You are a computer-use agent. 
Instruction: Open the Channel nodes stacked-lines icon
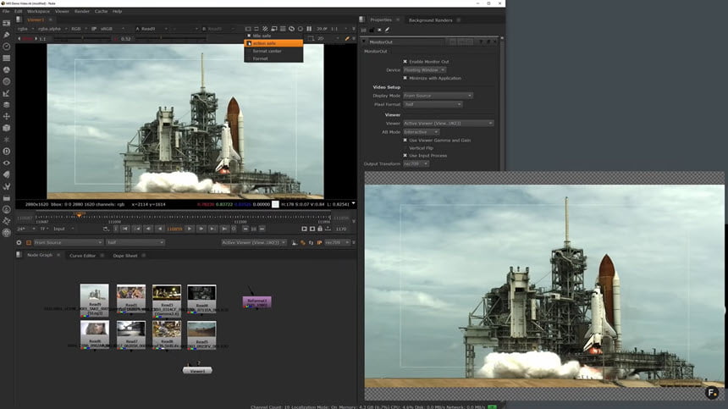(x=7, y=58)
